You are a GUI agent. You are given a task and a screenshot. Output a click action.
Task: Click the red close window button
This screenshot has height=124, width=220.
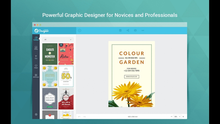[x=35, y=25]
